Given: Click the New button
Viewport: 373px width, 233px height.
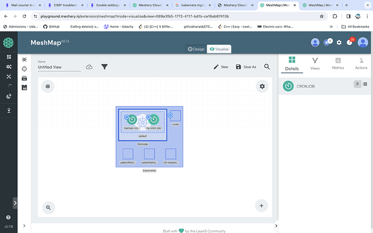Looking at the screenshot, I should point(221,67).
